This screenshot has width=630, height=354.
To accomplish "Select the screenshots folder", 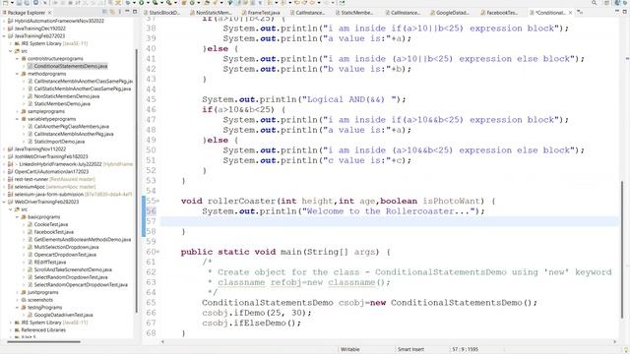I will point(40,300).
